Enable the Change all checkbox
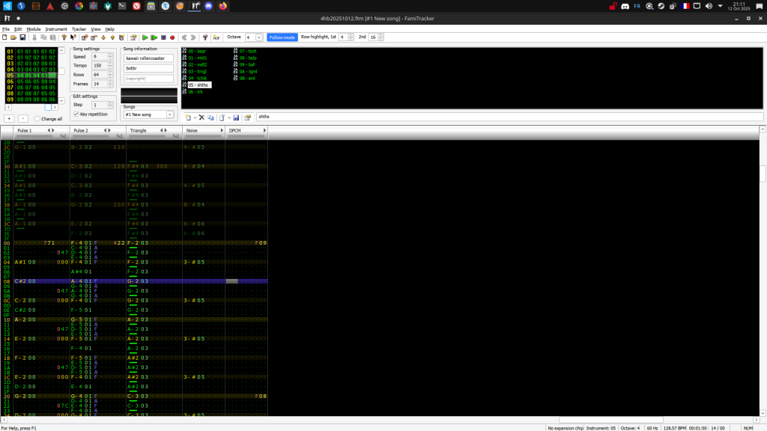 point(37,118)
